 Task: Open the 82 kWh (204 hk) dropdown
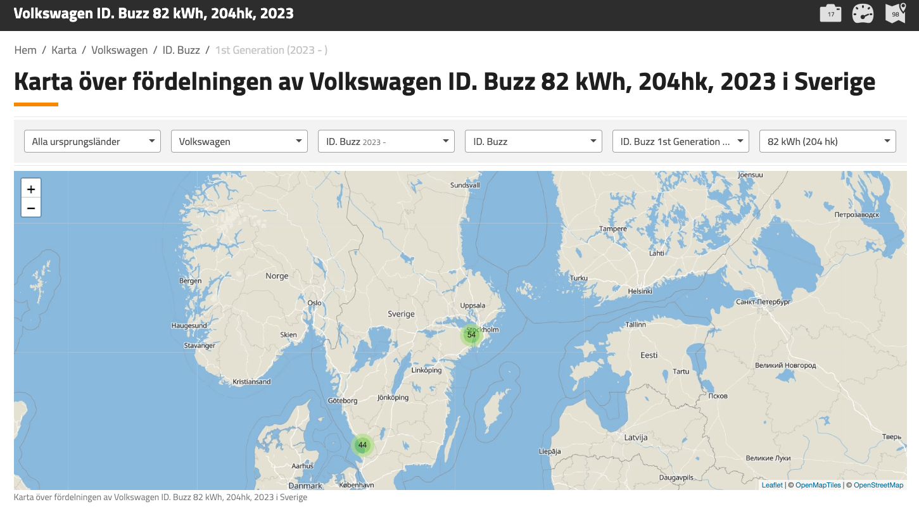click(x=828, y=141)
